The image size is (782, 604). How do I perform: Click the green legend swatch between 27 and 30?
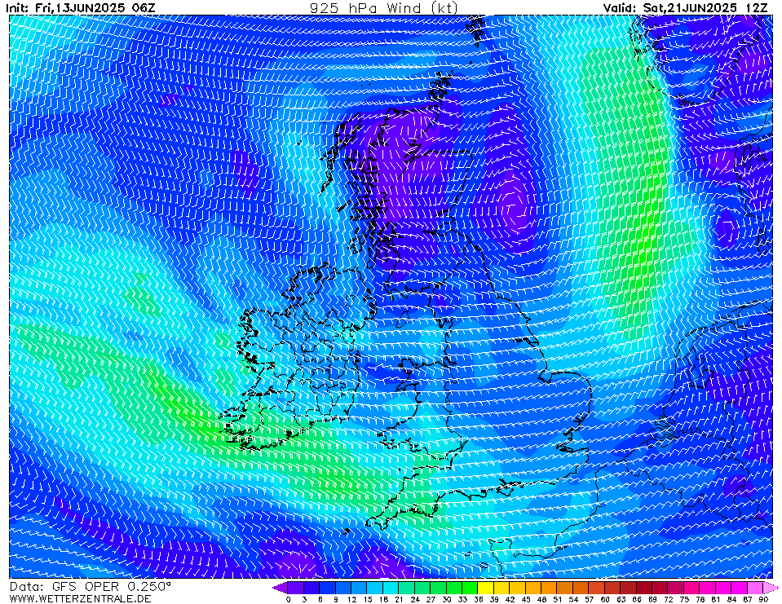439,588
